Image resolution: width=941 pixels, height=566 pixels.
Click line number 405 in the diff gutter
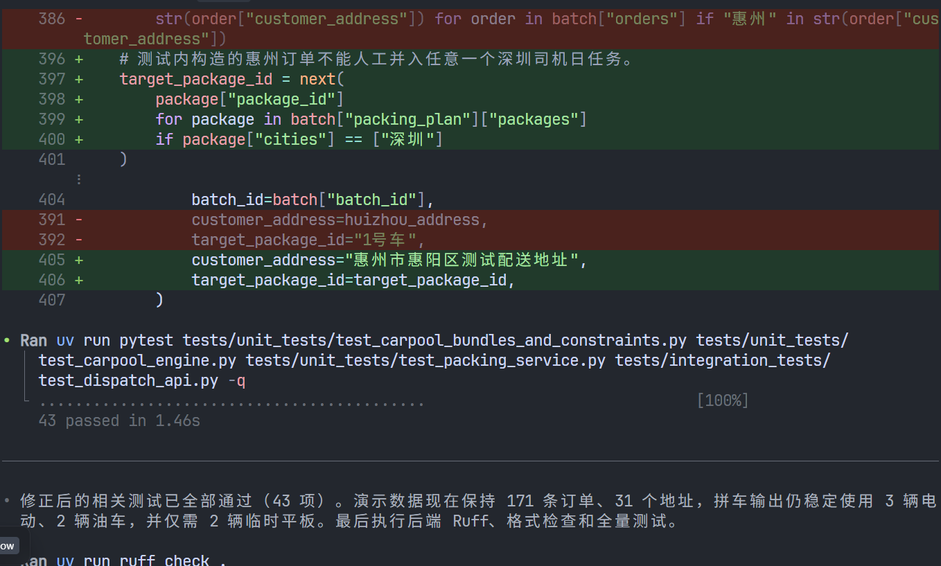(x=52, y=260)
